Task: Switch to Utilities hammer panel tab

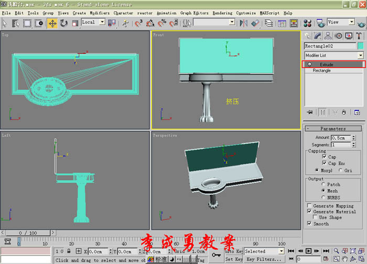Action: point(359,36)
